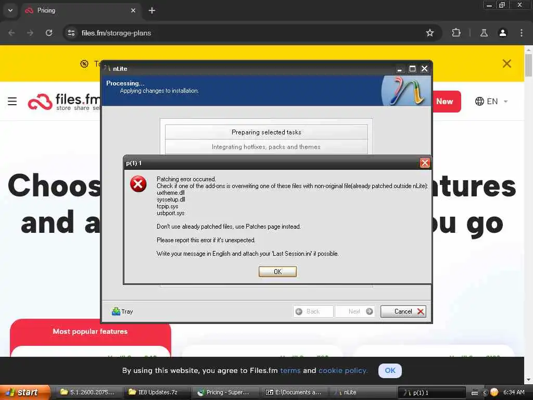Switch to 5.1.2600.2075 folder in taskbar
Screen dimensions: 533x400
tap(87, 392)
